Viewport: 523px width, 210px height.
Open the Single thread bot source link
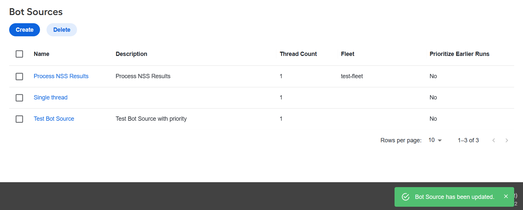coord(50,97)
